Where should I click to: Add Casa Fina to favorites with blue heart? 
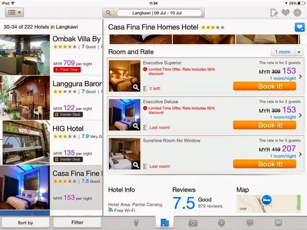click(x=299, y=27)
